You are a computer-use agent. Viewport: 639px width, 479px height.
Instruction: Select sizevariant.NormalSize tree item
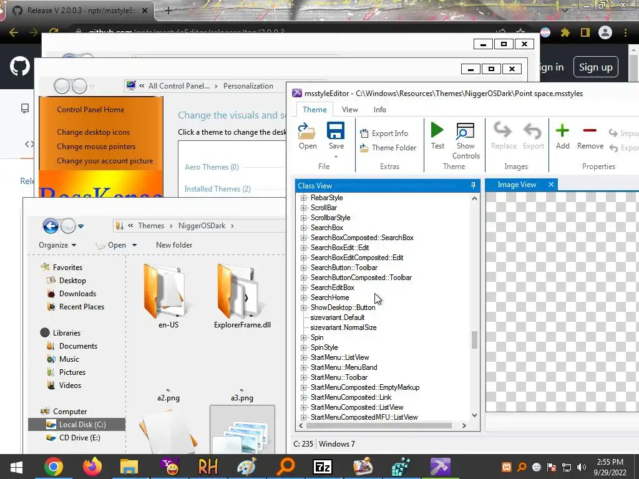[x=343, y=327]
